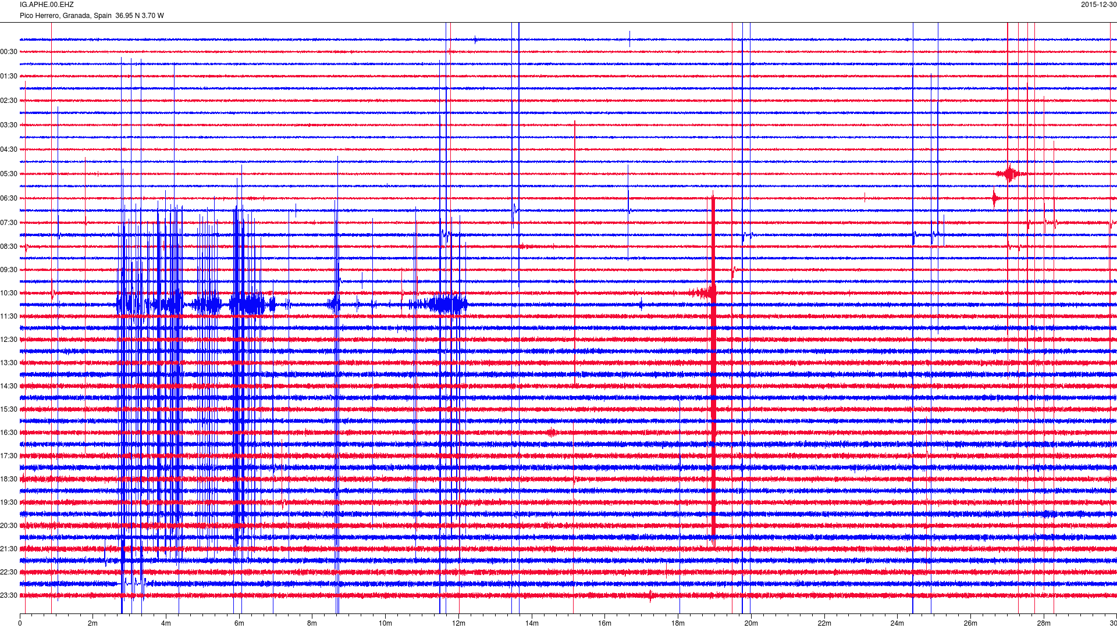The image size is (1117, 628).
Task: Click the 26m axis tick label
Action: (x=970, y=623)
